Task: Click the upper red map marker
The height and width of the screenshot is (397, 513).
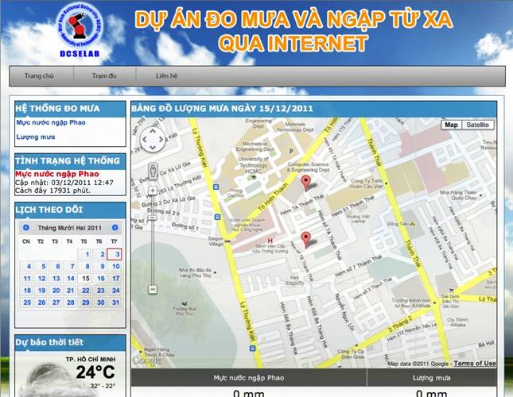Action: [x=306, y=185]
